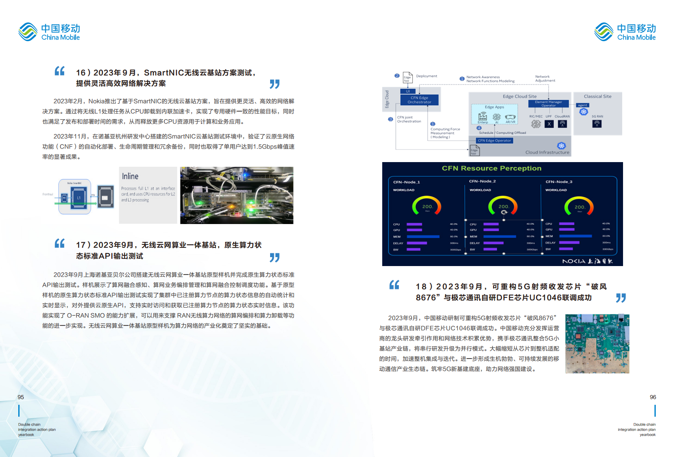Click the Edge App icon below CFN Edge Operator
Viewport: 674px width, 457px height.
coord(474,150)
